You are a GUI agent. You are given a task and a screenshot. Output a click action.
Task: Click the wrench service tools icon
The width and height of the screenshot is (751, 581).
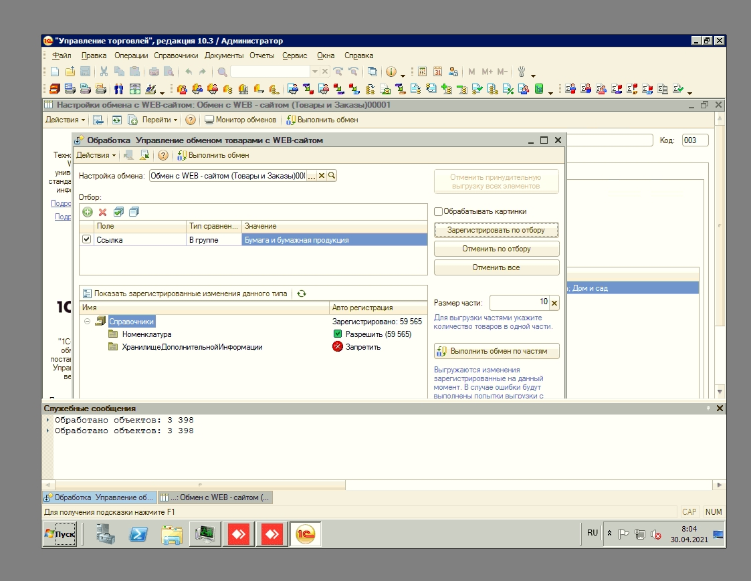coord(522,72)
